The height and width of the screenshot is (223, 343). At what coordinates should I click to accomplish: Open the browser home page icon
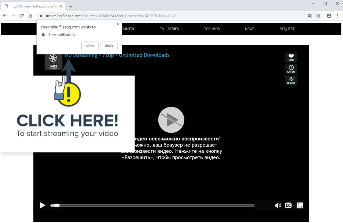(30, 16)
